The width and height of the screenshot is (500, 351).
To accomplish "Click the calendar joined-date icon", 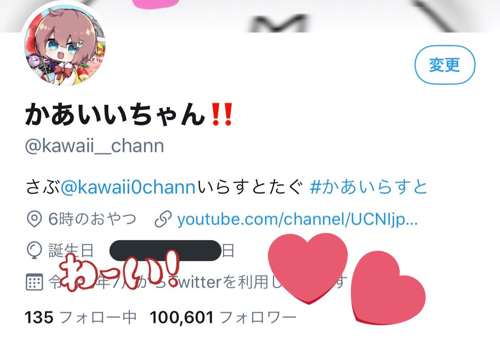I will point(34,283).
